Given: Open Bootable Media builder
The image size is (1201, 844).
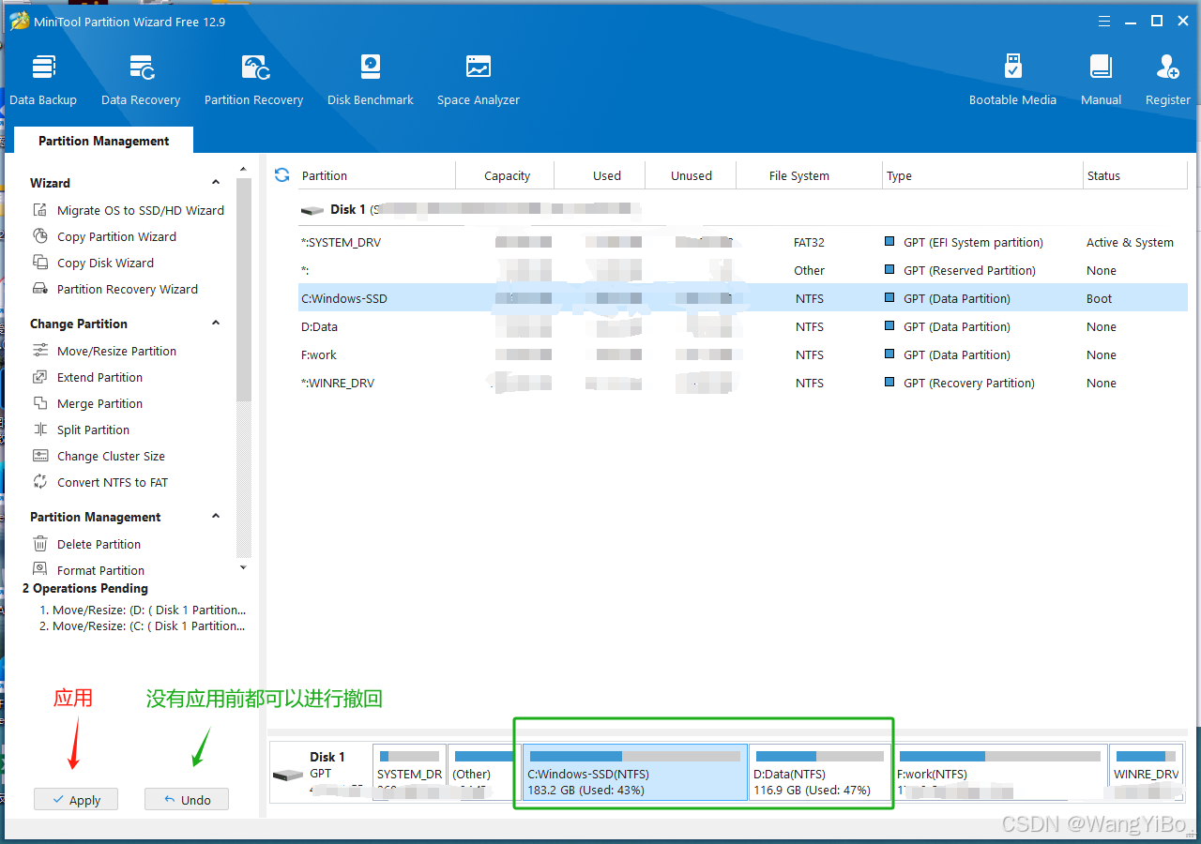Looking at the screenshot, I should (1012, 80).
